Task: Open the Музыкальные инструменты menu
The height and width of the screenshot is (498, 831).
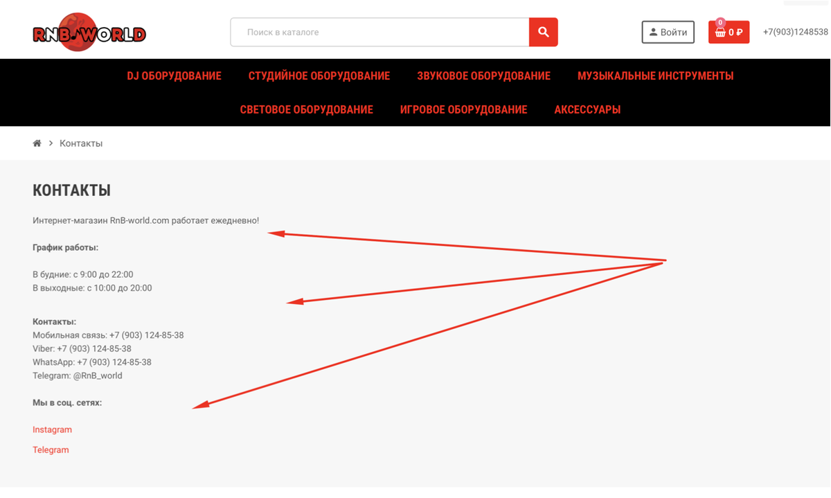Action: pyautogui.click(x=655, y=76)
